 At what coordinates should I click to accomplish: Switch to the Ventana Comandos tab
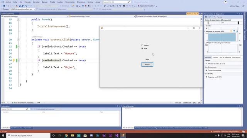[181, 128]
